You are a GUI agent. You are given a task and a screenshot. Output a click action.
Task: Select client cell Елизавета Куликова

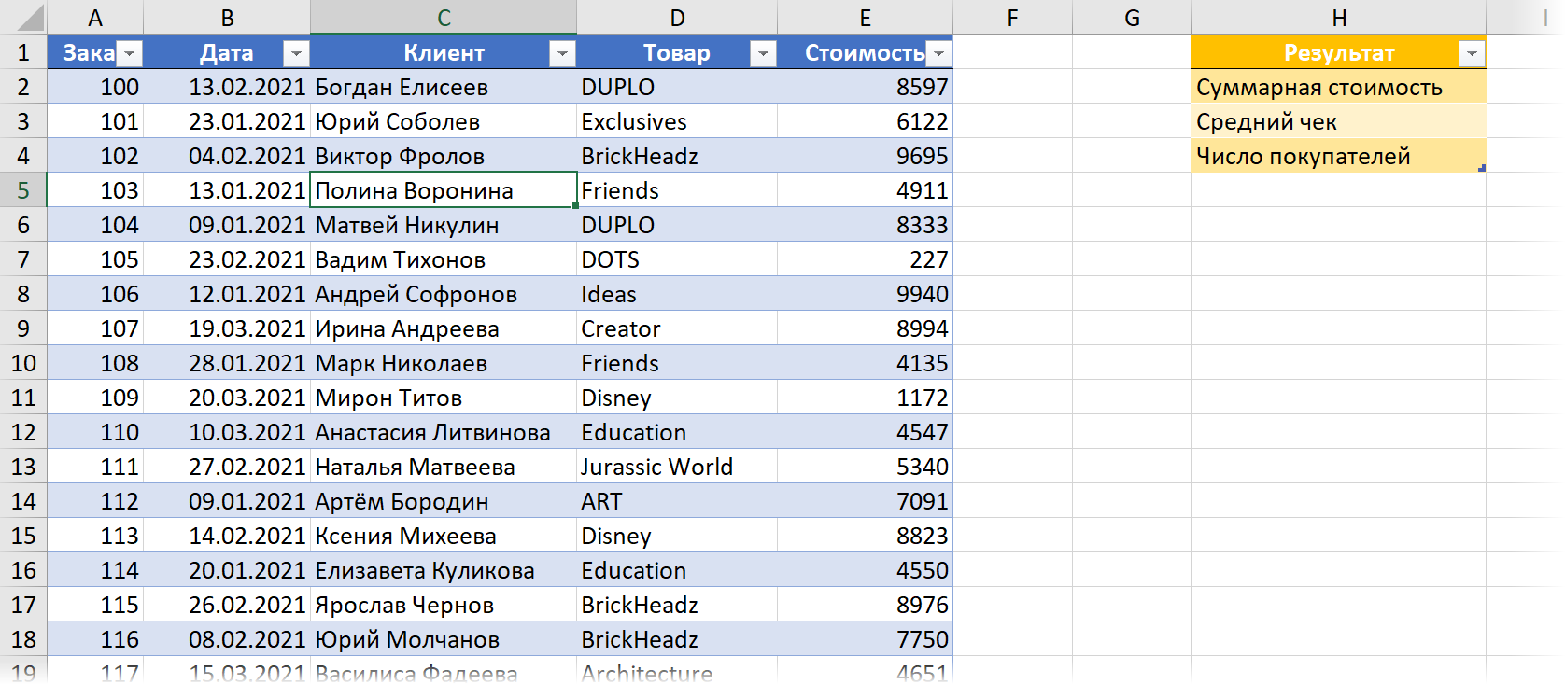[444, 570]
